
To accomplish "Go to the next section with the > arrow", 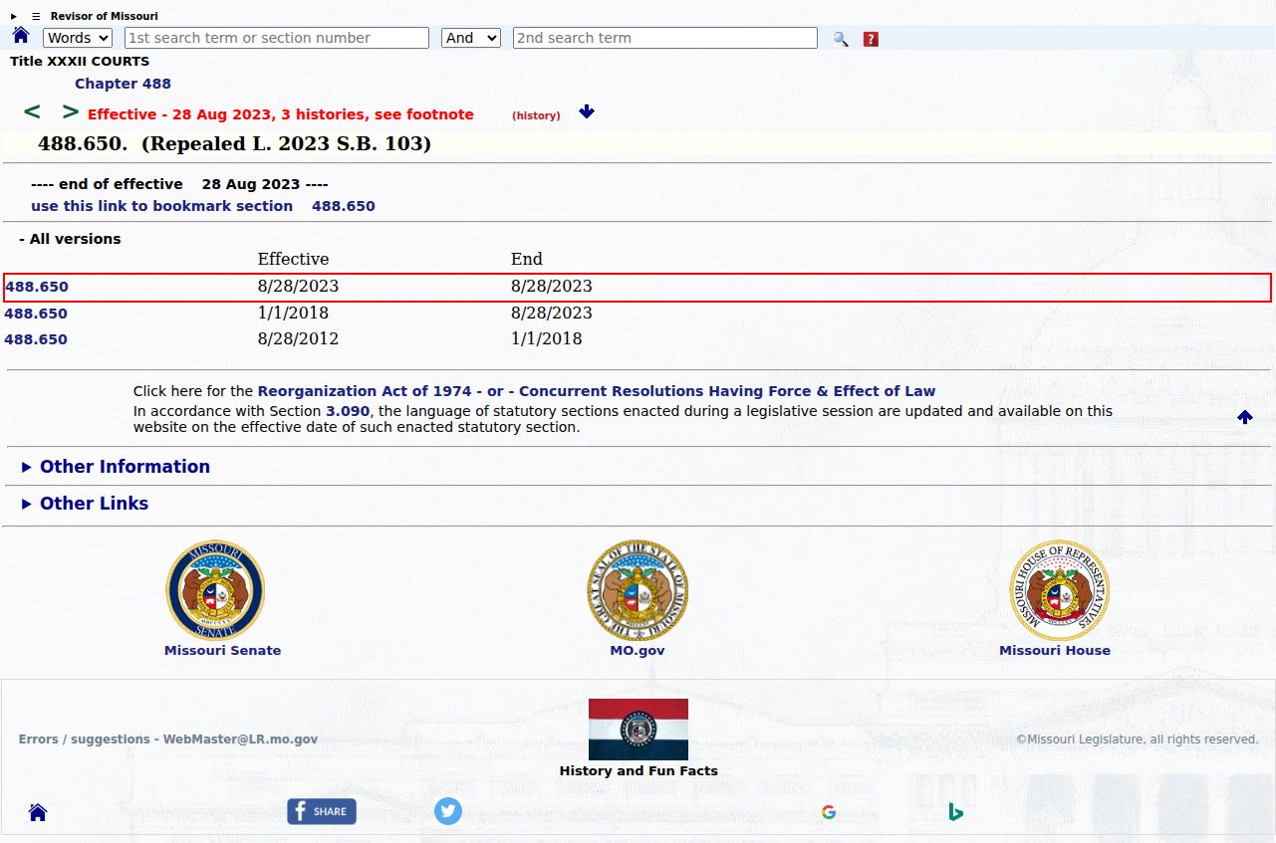I will click(x=71, y=111).
